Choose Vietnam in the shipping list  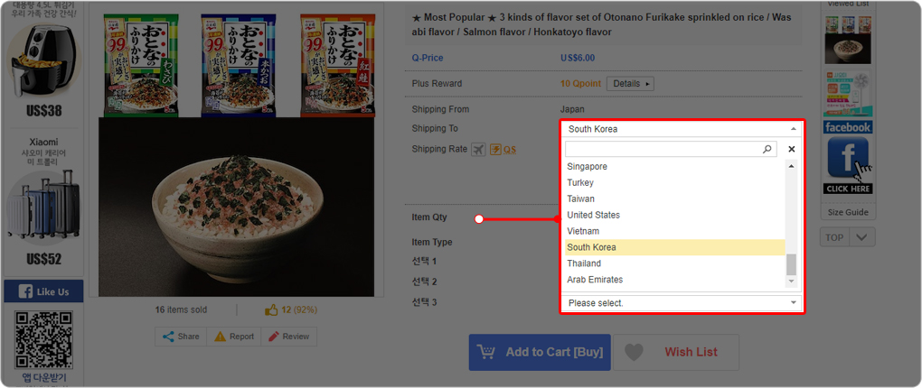[583, 231]
